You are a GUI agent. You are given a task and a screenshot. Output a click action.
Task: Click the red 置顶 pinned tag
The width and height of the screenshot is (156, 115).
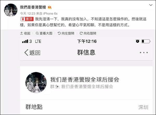[27, 19]
